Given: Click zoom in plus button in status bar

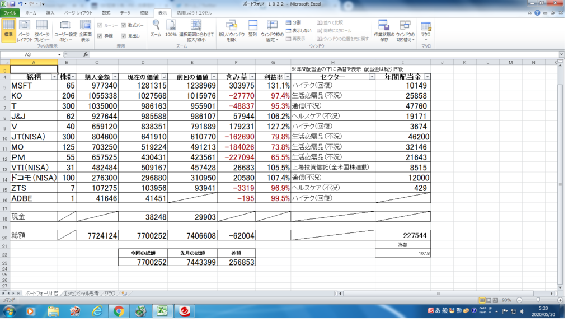Looking at the screenshot, I should (560, 300).
